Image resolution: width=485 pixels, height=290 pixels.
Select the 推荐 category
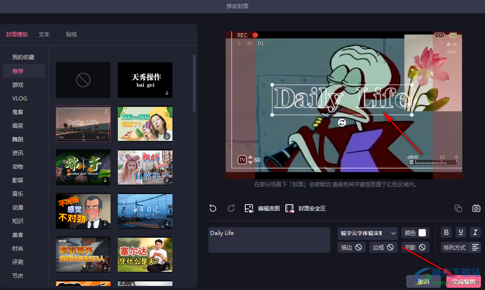[x=24, y=71]
